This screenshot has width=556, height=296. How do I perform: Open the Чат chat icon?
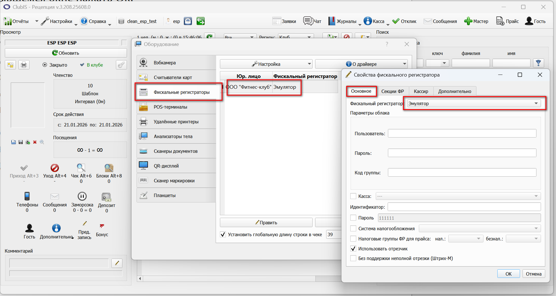[308, 21]
